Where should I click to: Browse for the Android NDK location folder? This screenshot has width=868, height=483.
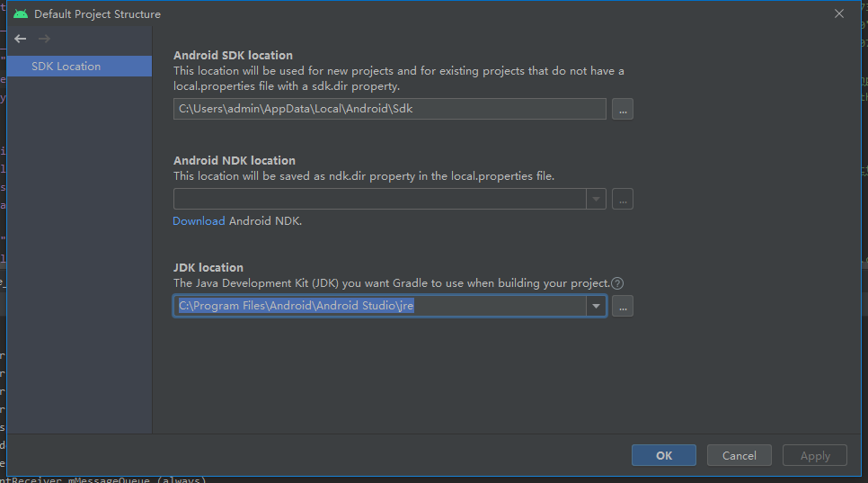(x=623, y=199)
